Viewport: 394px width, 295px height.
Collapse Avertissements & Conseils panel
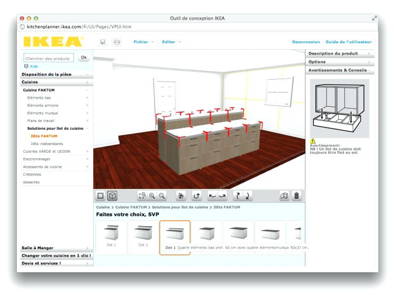(x=369, y=70)
